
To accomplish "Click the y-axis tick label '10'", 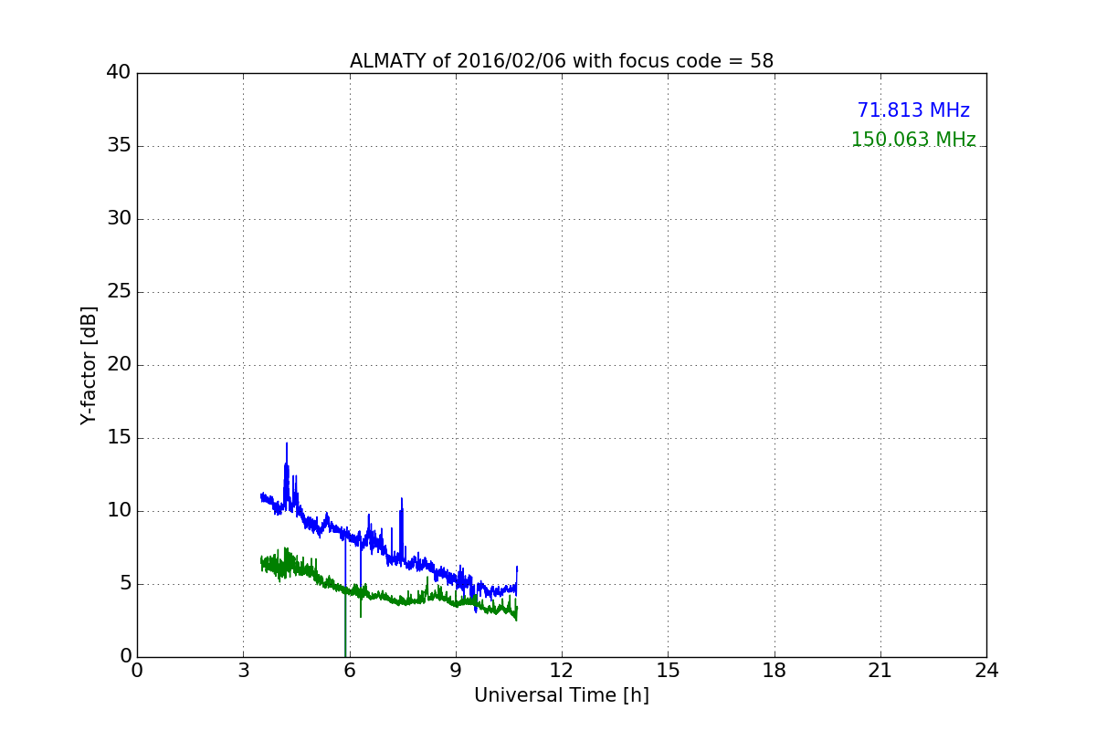I will tap(119, 511).
